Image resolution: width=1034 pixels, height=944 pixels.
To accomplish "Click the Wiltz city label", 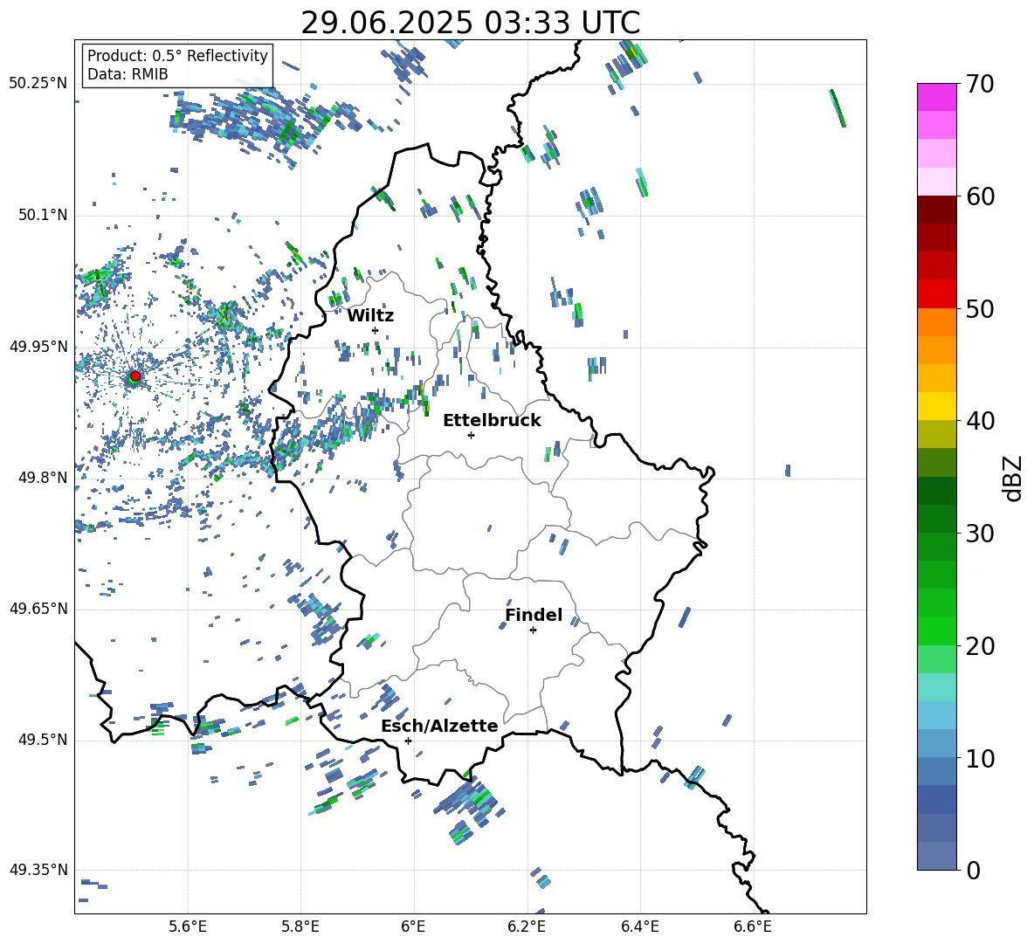I will click(x=370, y=316).
